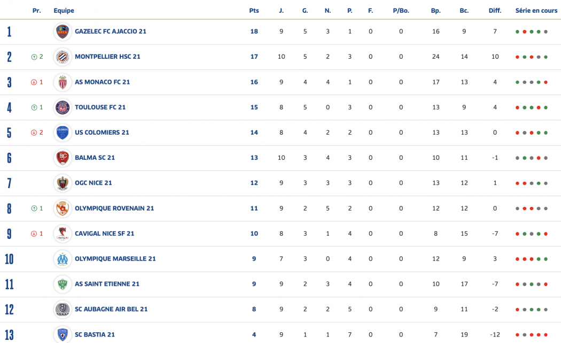Screen dimensions: 561x343
Task: Click Montpellier's green up-arrow rank change indicator
Action: [x=34, y=57]
